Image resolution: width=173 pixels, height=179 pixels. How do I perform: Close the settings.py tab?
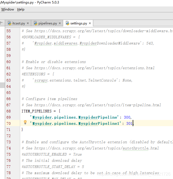point(90,23)
